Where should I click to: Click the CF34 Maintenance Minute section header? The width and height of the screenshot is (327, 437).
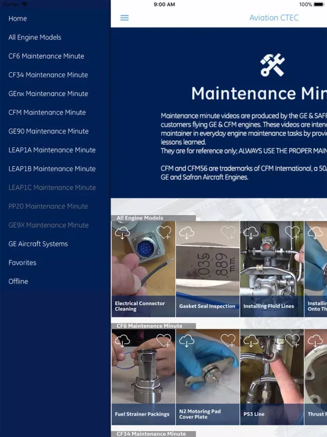pyautogui.click(x=153, y=434)
